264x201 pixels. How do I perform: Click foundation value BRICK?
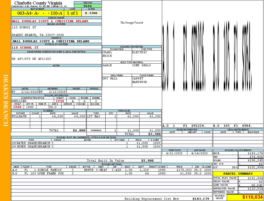click(107, 56)
